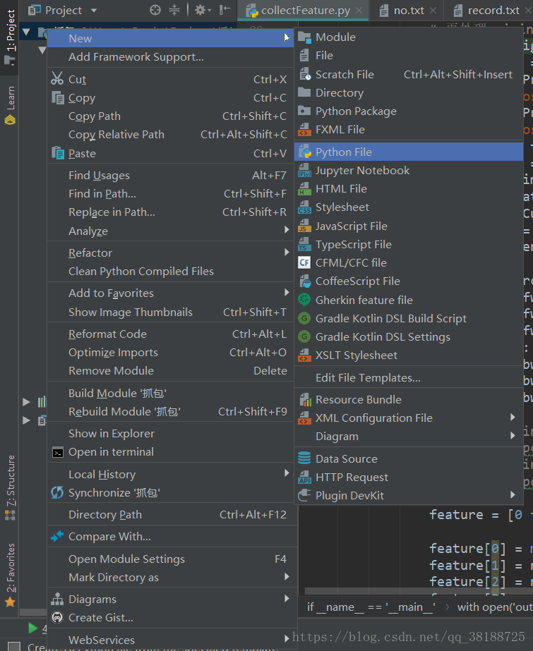Switch to record.txt editor tab
Viewport: 533px width, 651px height.
click(487, 11)
